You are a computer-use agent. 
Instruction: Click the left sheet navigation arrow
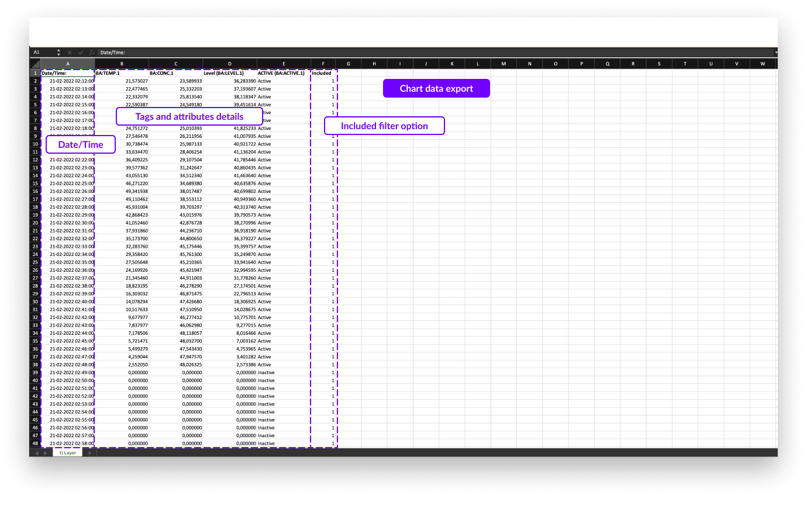pos(37,452)
